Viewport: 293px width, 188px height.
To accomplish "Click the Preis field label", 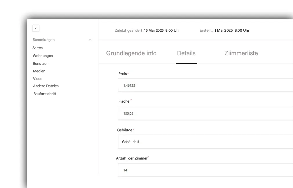I will [x=123, y=74].
